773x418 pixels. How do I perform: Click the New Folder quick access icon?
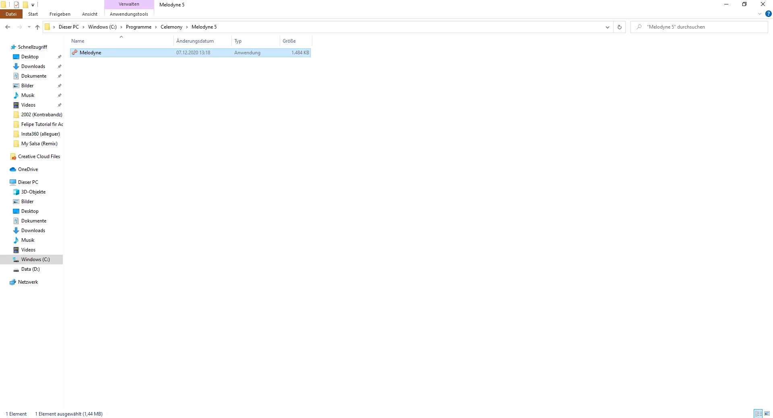pyautogui.click(x=25, y=5)
